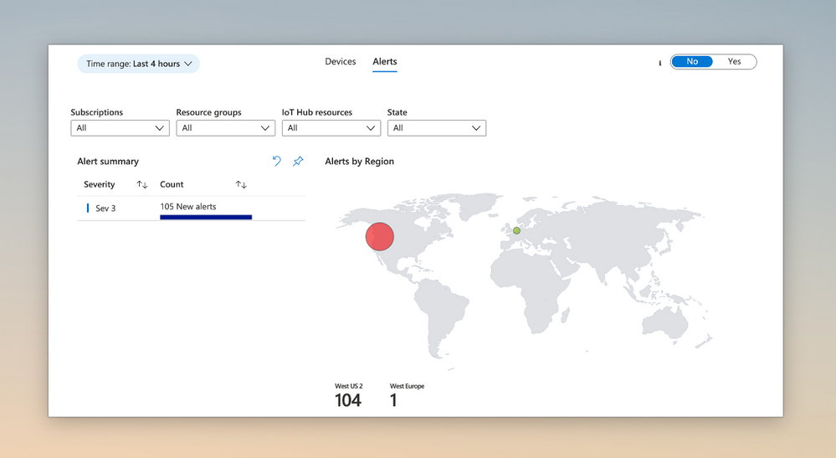
Task: Click the Severity column header
Action: (100, 184)
